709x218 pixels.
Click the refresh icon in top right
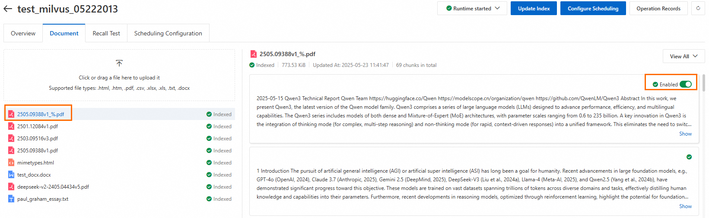coord(698,8)
